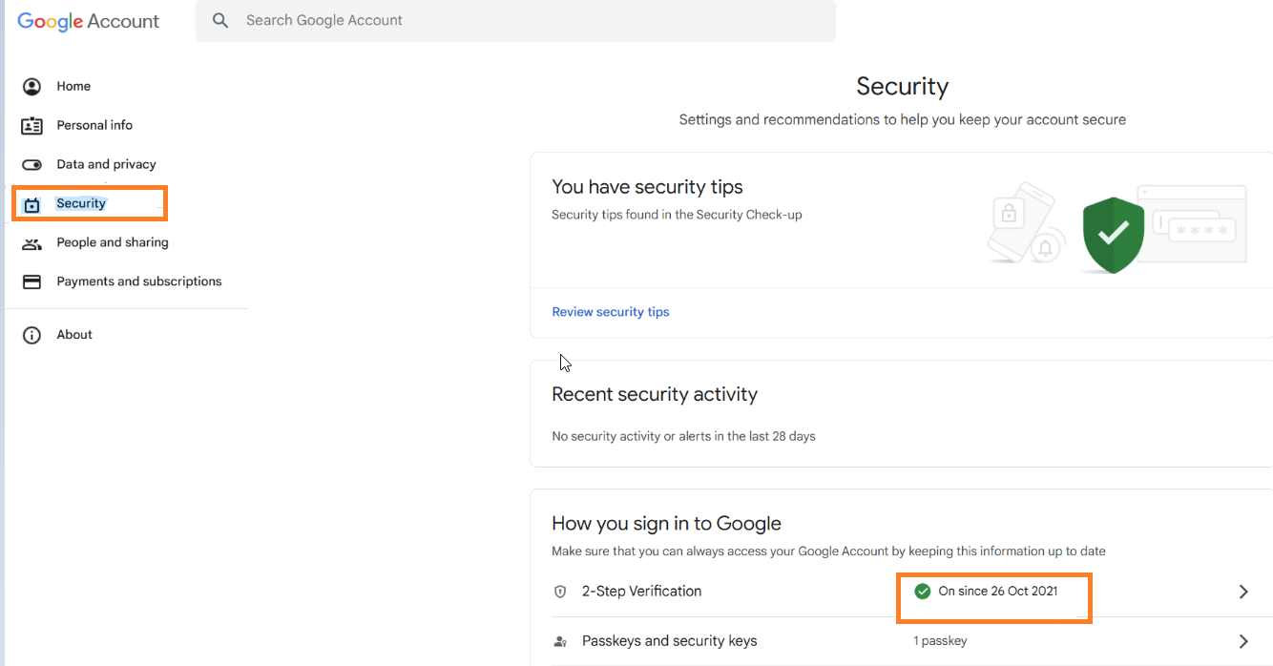Click the Google Account logo
The height and width of the screenshot is (666, 1273).
[x=89, y=21]
